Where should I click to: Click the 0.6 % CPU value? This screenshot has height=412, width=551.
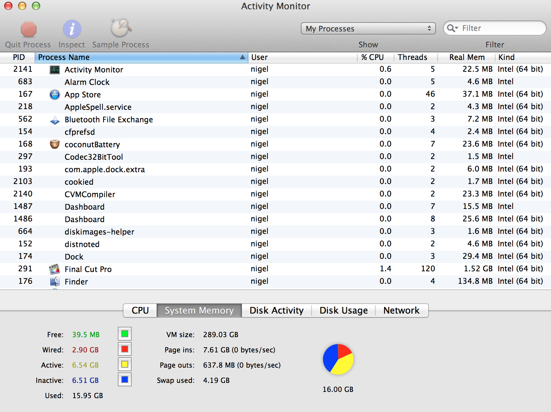385,69
